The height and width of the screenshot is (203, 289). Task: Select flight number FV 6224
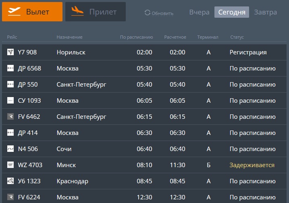(x=29, y=197)
